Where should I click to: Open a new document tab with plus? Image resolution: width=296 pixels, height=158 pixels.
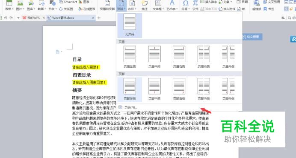[99, 18]
